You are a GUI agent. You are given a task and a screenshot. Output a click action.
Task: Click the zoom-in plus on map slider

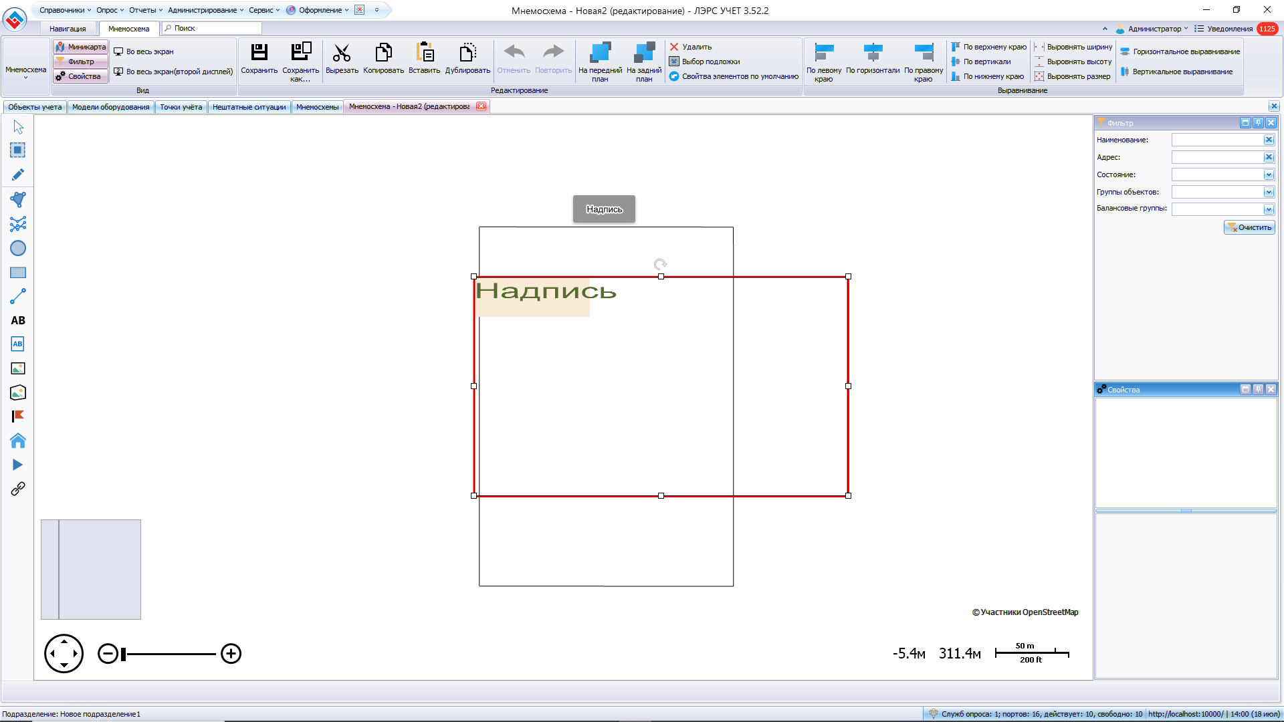[231, 653]
